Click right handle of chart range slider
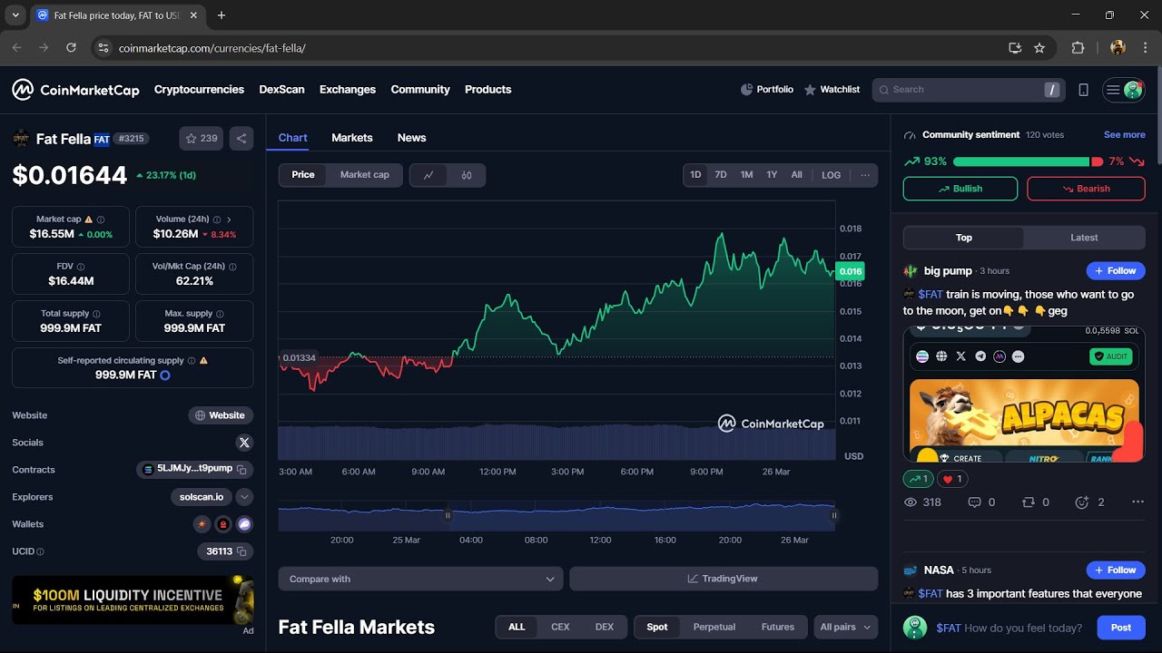Screen dimensions: 1162x653 834,515
